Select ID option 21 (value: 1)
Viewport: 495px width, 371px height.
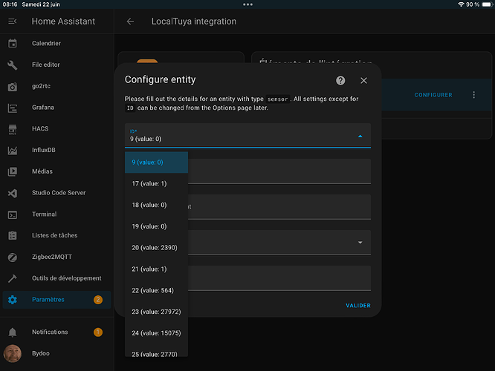pos(156,269)
